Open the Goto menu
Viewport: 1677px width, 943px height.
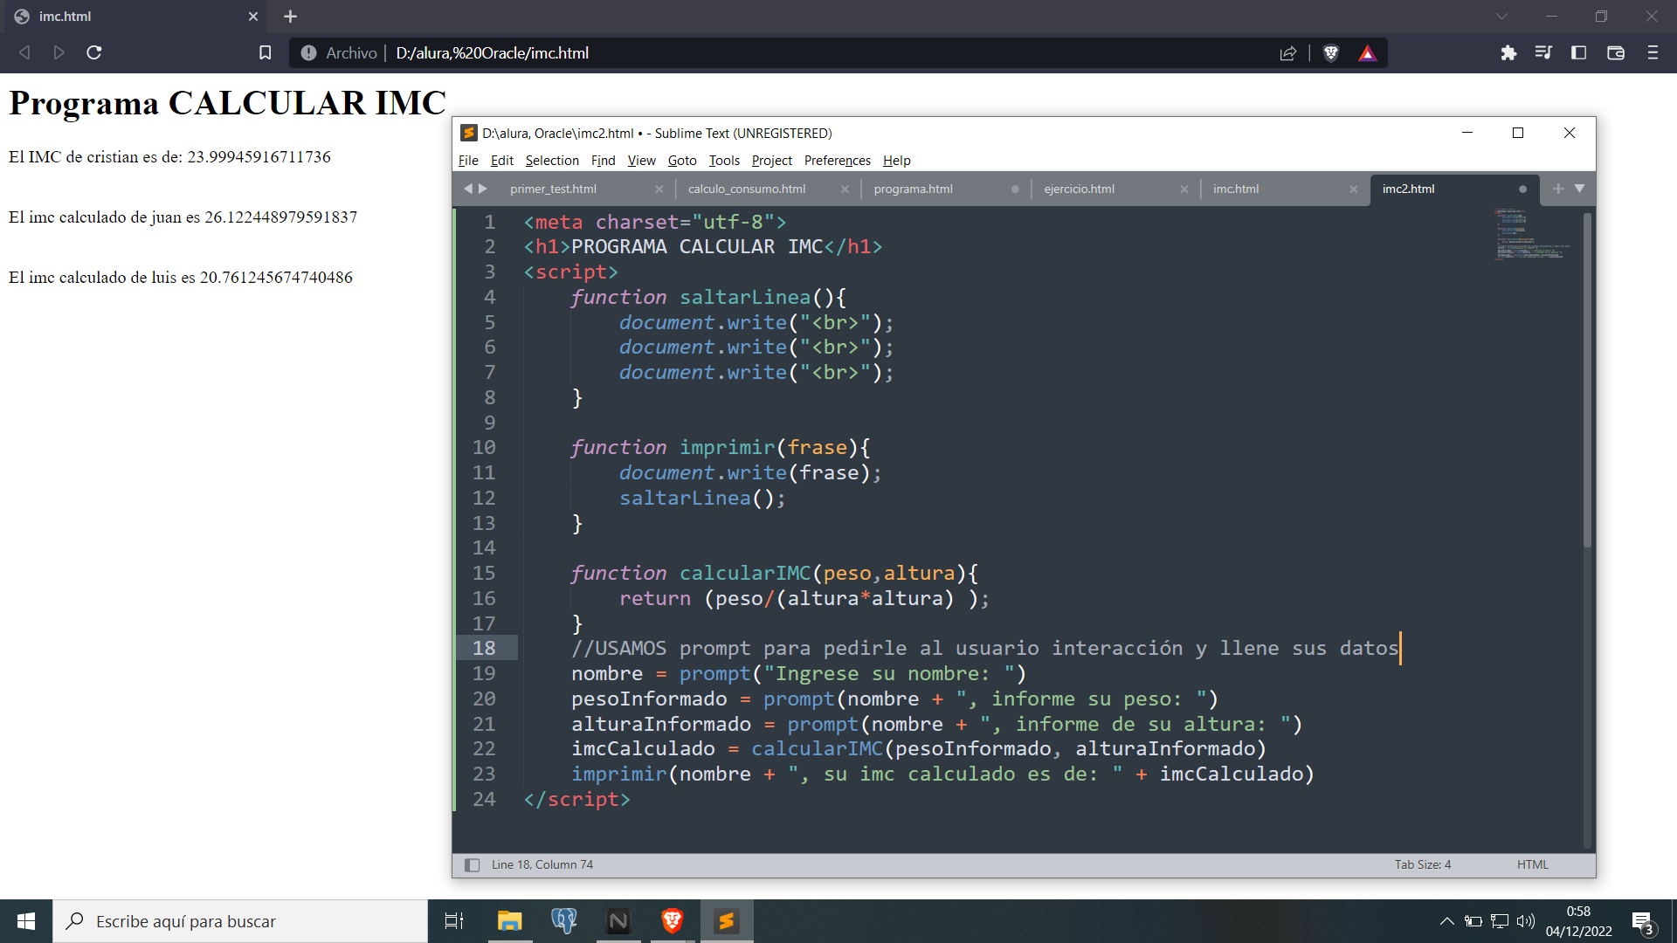coord(682,161)
